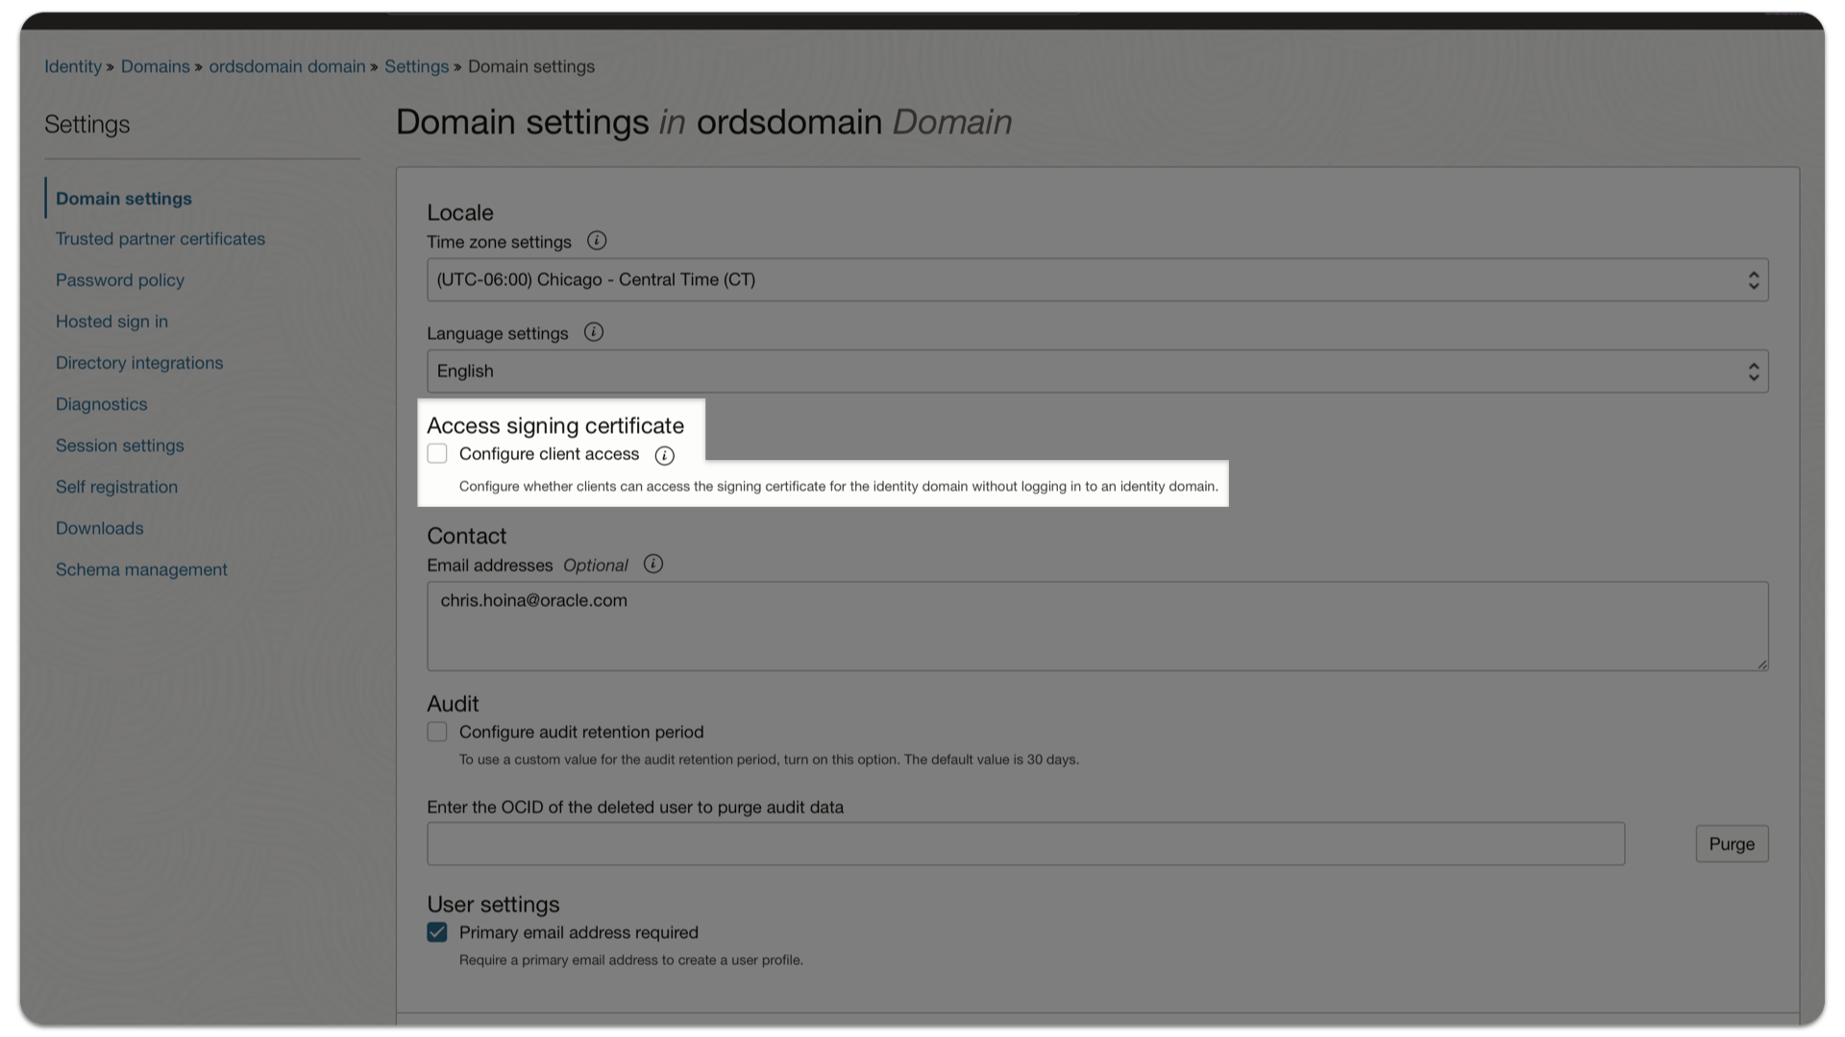Open the Hosted sign in page
Viewport: 1845px width, 1037px height.
click(x=111, y=321)
